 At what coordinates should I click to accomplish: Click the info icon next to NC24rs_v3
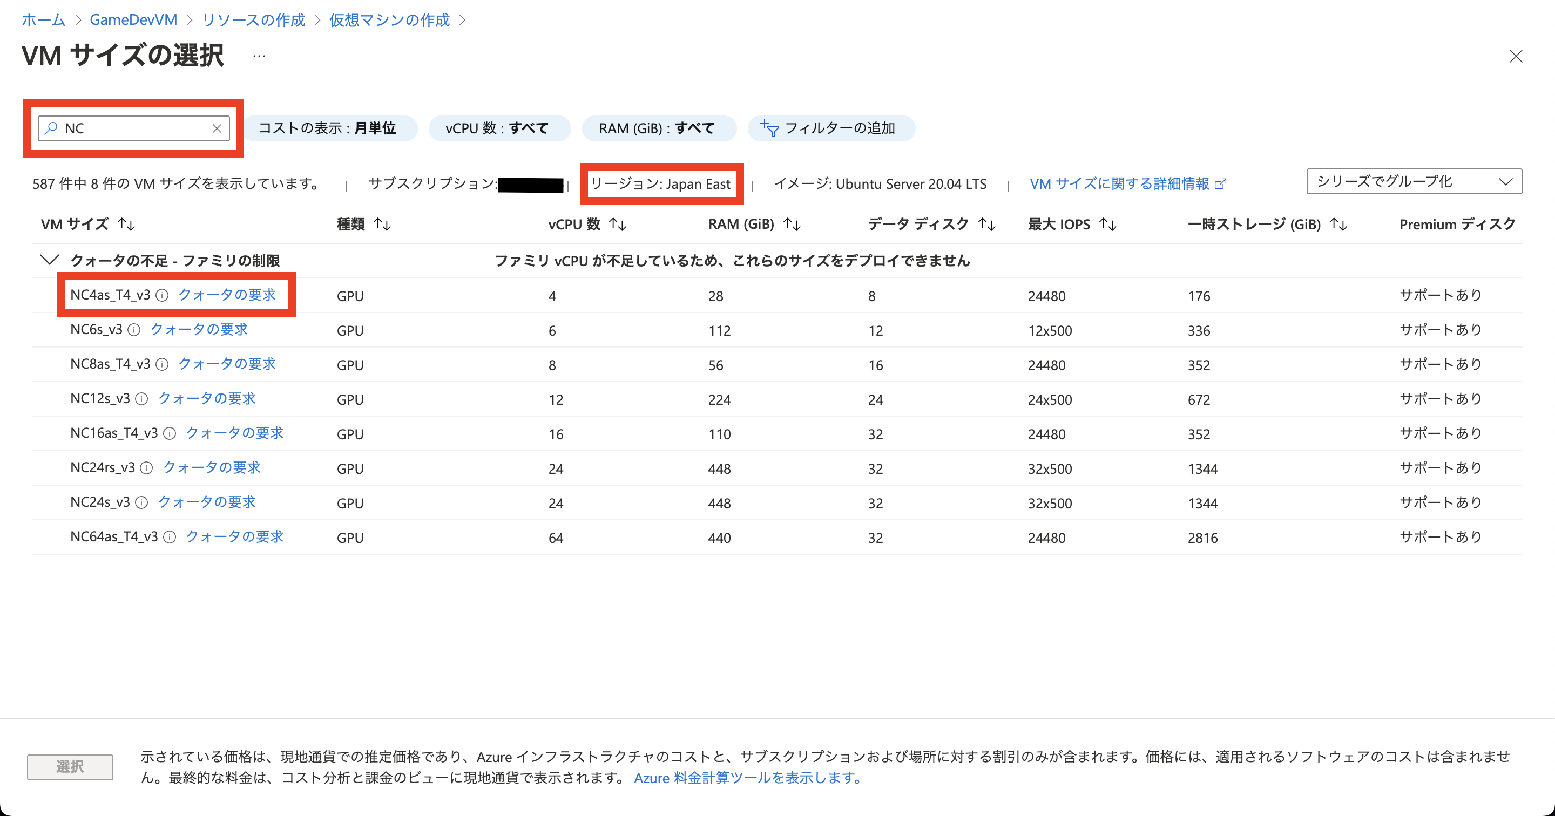coord(146,468)
